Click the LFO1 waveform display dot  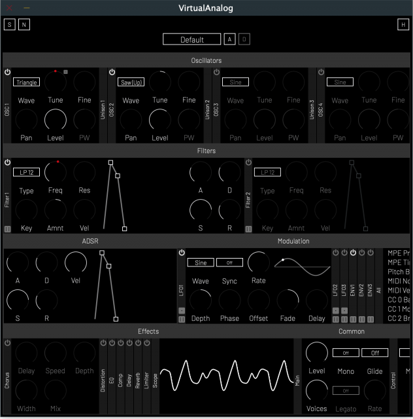coord(283,259)
